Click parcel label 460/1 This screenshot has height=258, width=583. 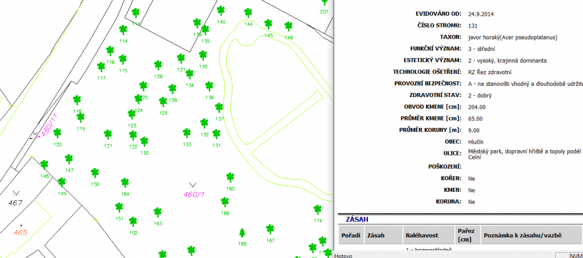[x=193, y=194]
